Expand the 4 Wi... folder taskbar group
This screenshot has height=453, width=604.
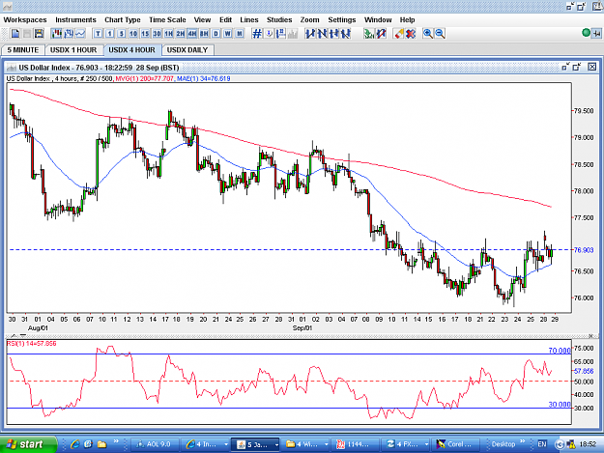pyautogui.click(x=326, y=444)
